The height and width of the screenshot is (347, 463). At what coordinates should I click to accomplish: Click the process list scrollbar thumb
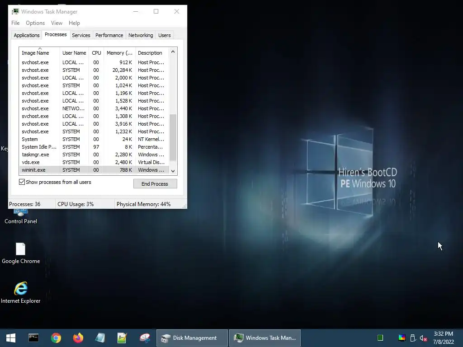coord(173,137)
